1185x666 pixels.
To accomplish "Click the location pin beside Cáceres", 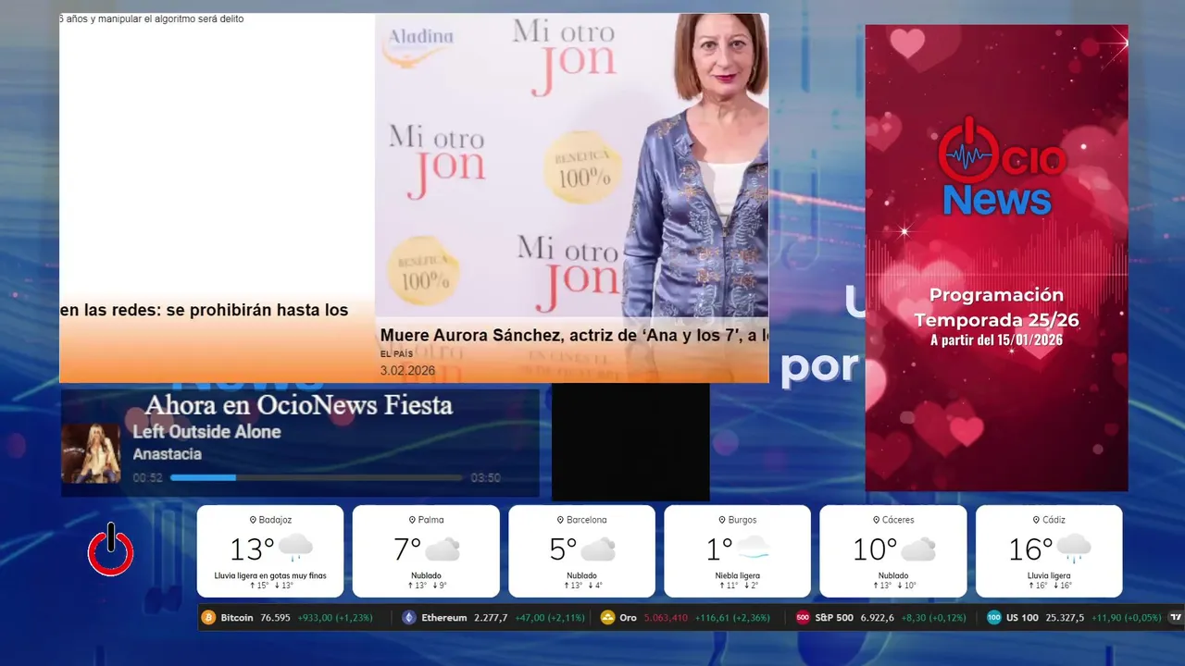I will tap(876, 520).
